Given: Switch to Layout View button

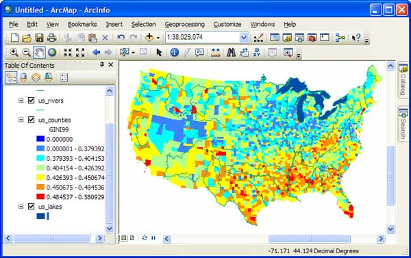Looking at the screenshot, I should click(x=132, y=238).
